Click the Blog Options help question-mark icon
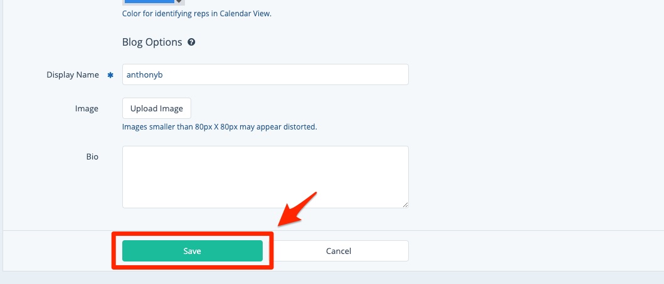 click(191, 43)
